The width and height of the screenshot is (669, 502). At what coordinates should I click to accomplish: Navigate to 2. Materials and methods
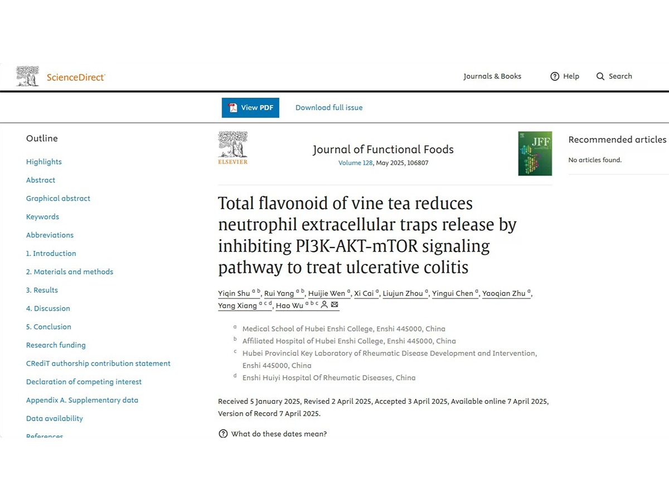click(70, 272)
